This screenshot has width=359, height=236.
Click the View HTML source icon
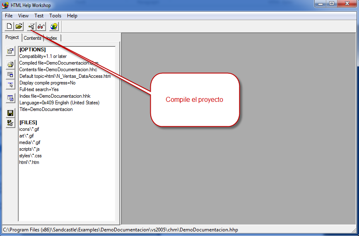[x=10, y=99]
